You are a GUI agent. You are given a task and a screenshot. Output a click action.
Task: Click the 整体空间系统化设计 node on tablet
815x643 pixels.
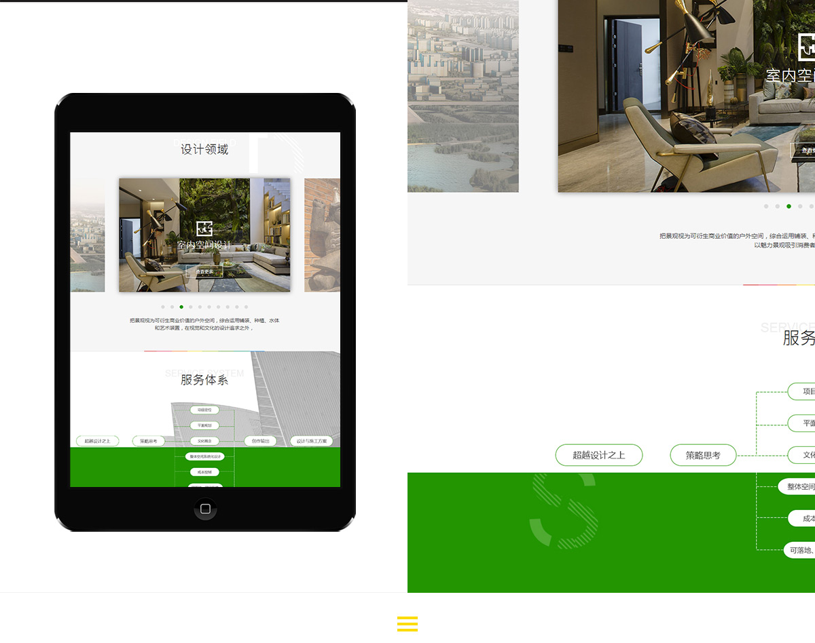tap(204, 456)
